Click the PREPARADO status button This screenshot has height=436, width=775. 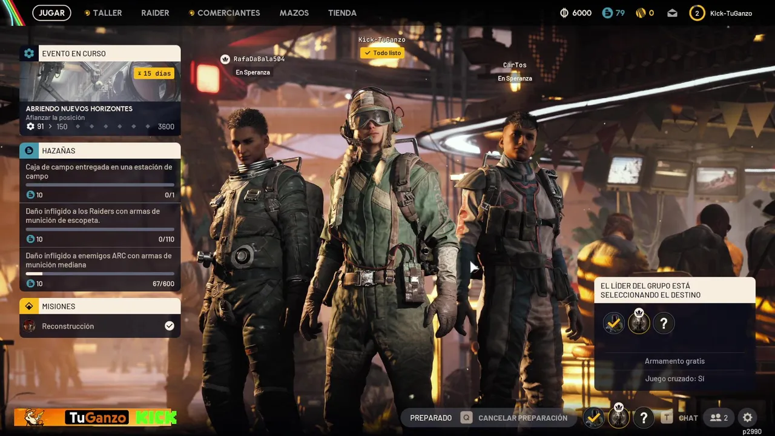click(x=430, y=418)
